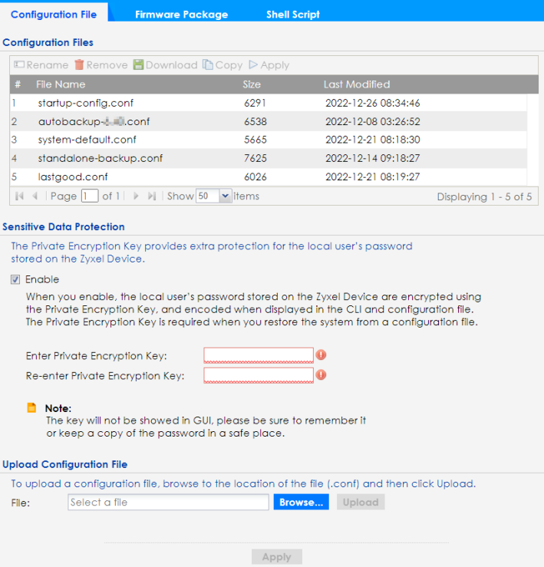Open the Shell Script tab

293,14
